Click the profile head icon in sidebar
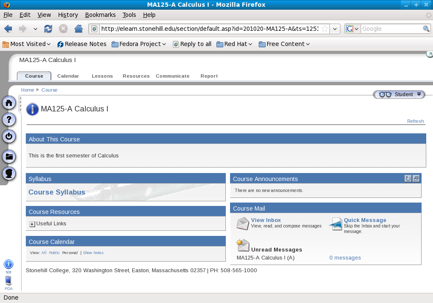The width and height of the screenshot is (433, 303). click(9, 173)
